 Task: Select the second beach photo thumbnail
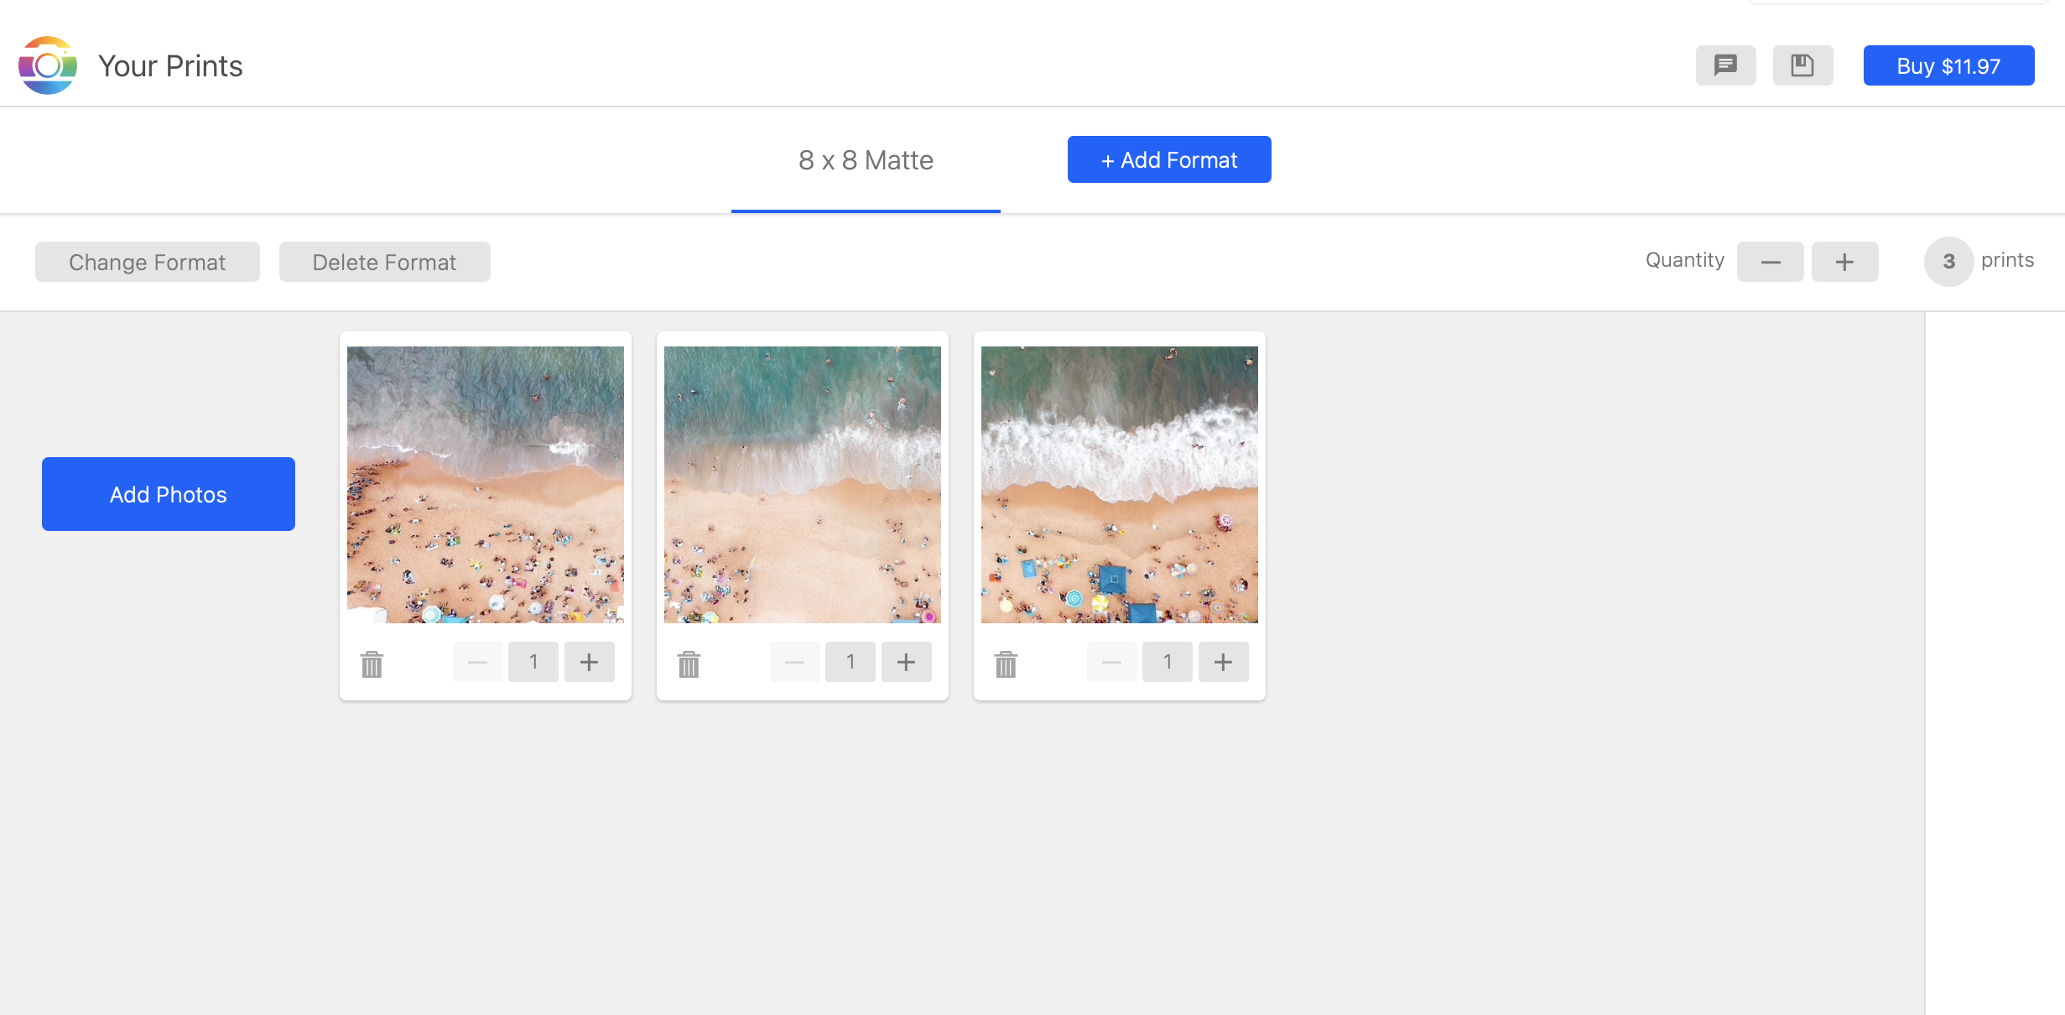[803, 485]
